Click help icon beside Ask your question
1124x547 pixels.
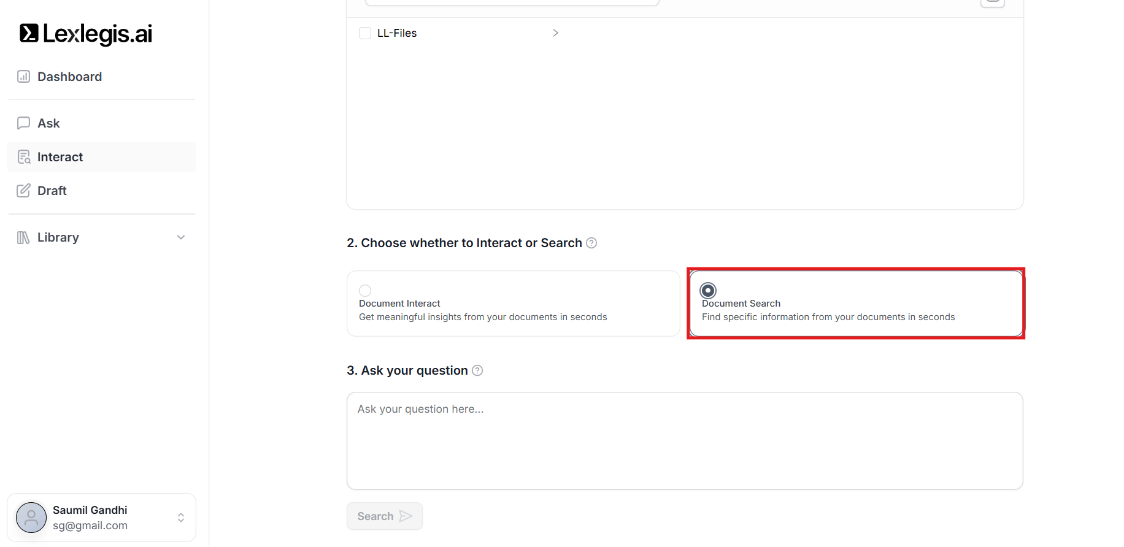pos(477,370)
